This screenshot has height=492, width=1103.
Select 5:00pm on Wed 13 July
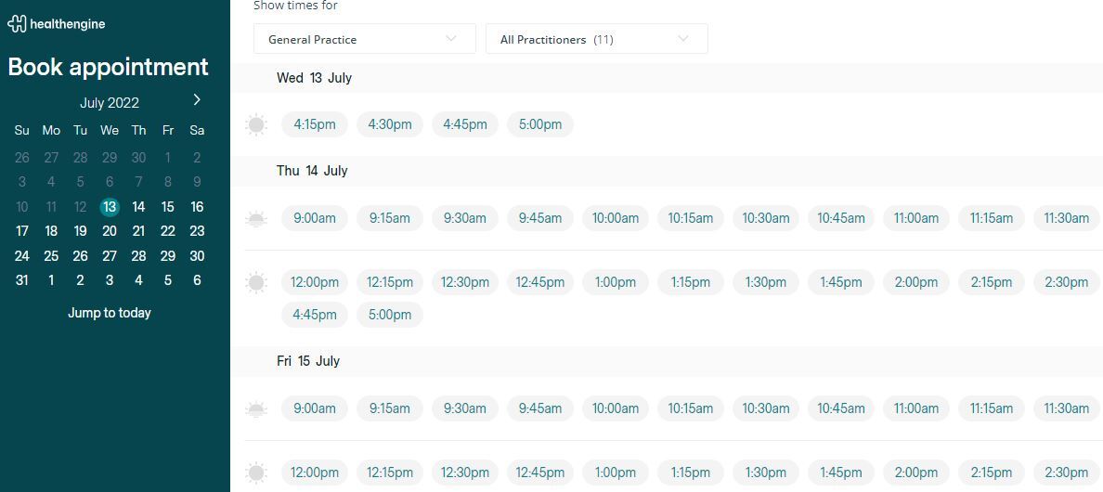coord(540,124)
